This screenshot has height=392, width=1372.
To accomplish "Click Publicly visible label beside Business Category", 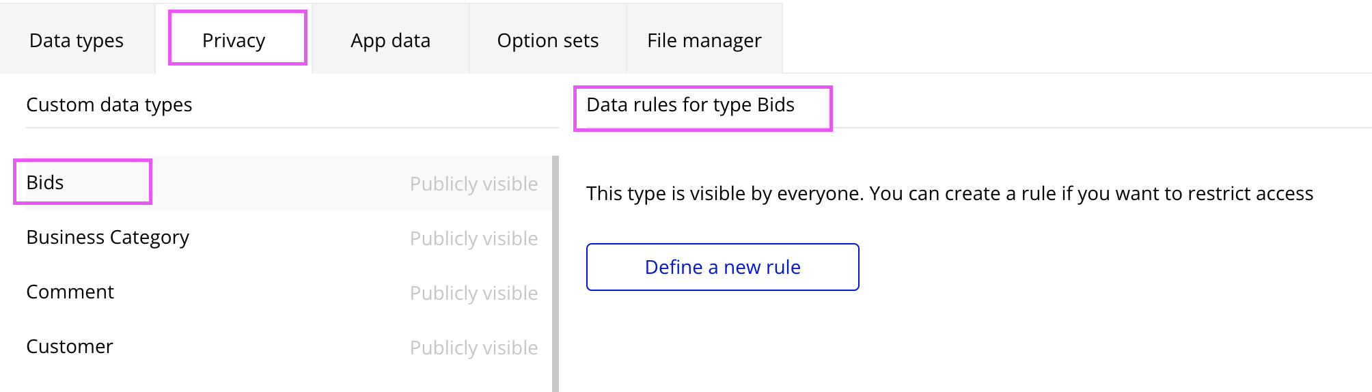I will [474, 238].
